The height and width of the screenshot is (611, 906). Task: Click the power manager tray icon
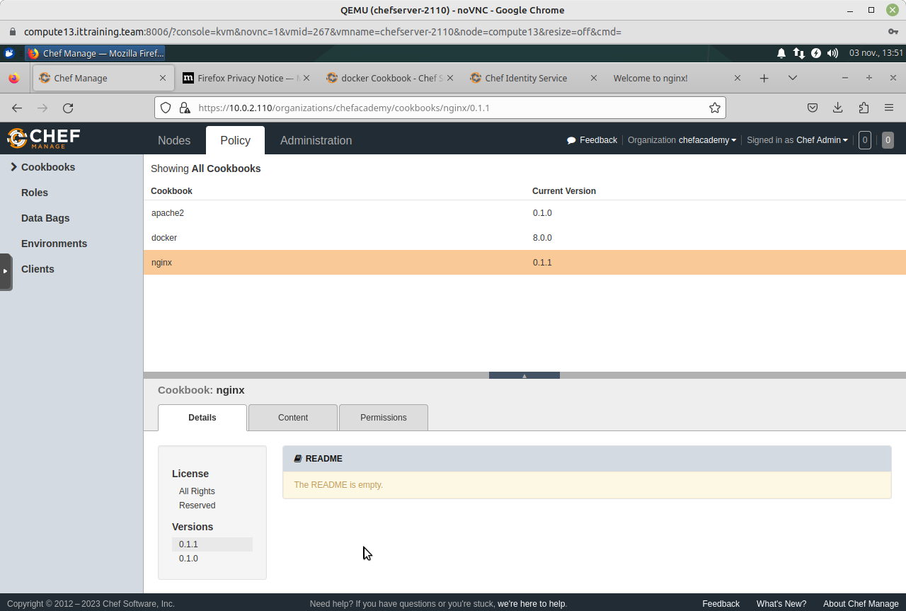tap(816, 53)
